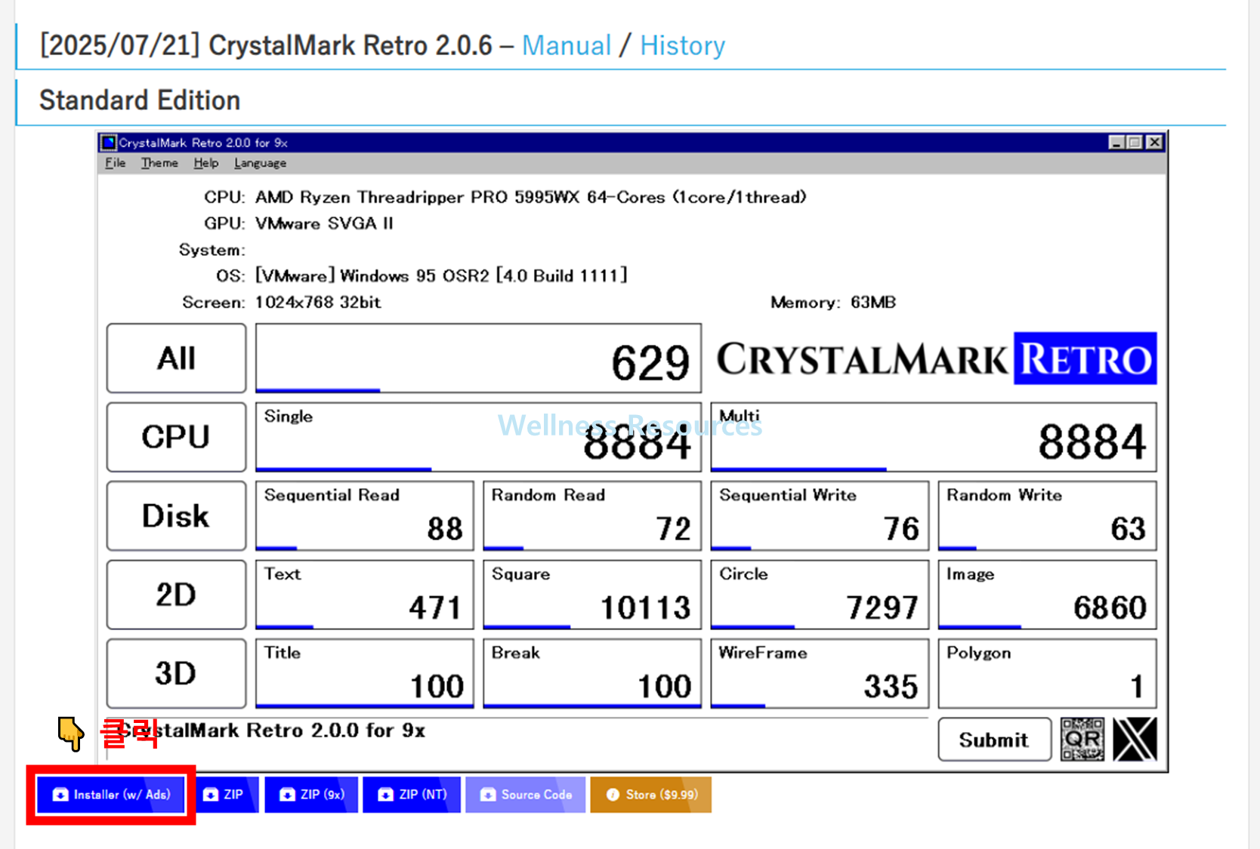Close the CrystalMark Retro window
Viewport: 1260px width, 849px height.
(1154, 142)
